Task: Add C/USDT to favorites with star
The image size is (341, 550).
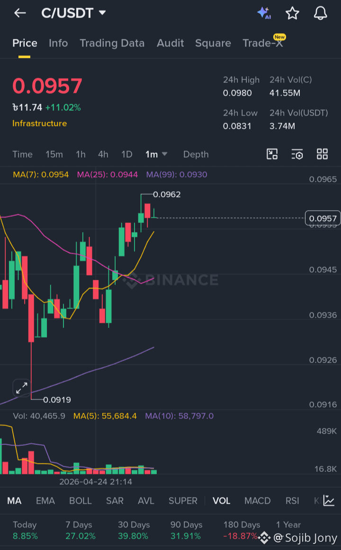Action: coord(292,13)
